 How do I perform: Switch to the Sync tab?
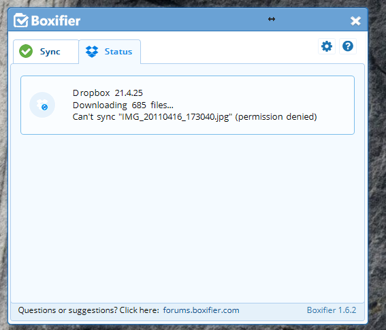pos(46,52)
